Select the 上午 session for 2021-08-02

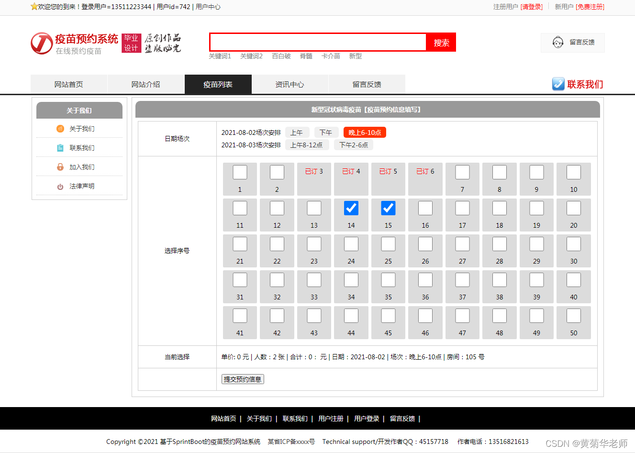(297, 133)
